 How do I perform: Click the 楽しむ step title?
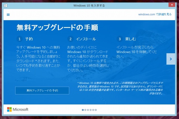[x=131, y=39]
